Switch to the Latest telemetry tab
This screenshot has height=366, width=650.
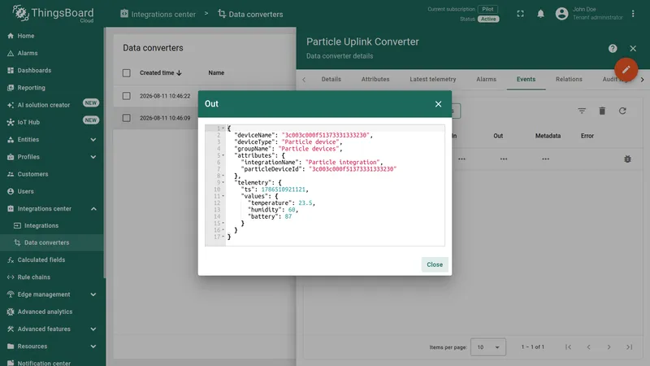click(433, 79)
